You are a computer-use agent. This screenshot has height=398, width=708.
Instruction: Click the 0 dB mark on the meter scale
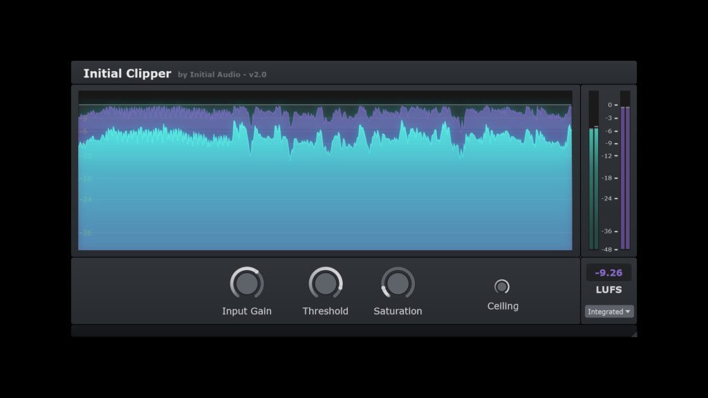(x=610, y=105)
